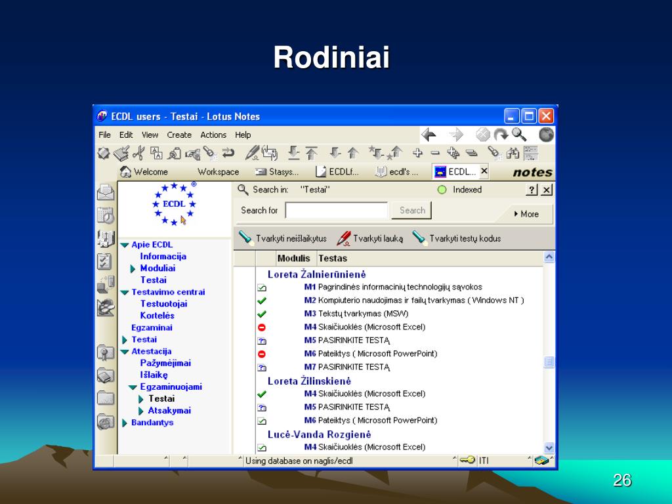Collapse the Testavimo centrai section
Screen dimensions: 672x504
[x=125, y=292]
